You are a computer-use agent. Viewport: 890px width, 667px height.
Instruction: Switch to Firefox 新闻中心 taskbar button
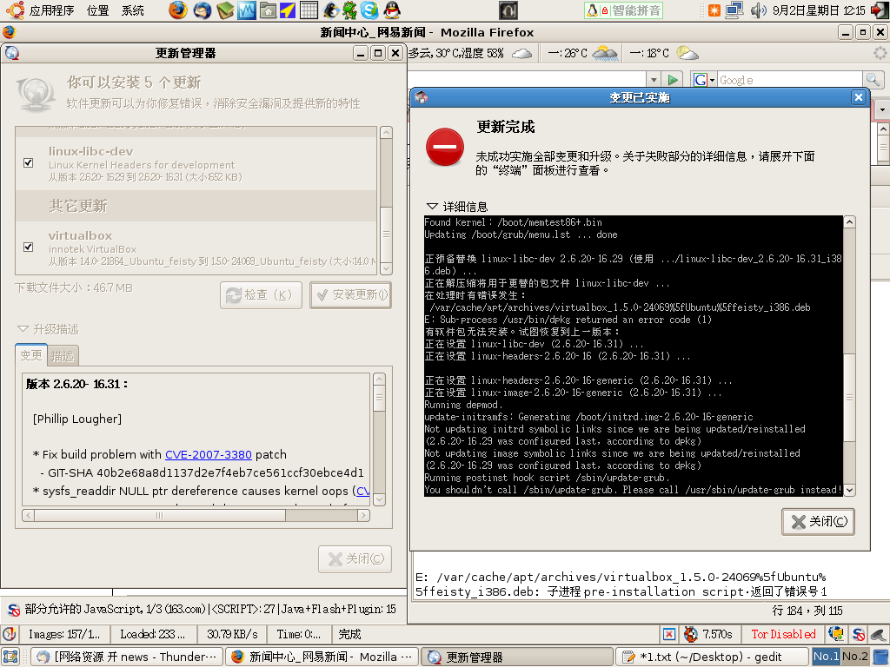point(322,657)
